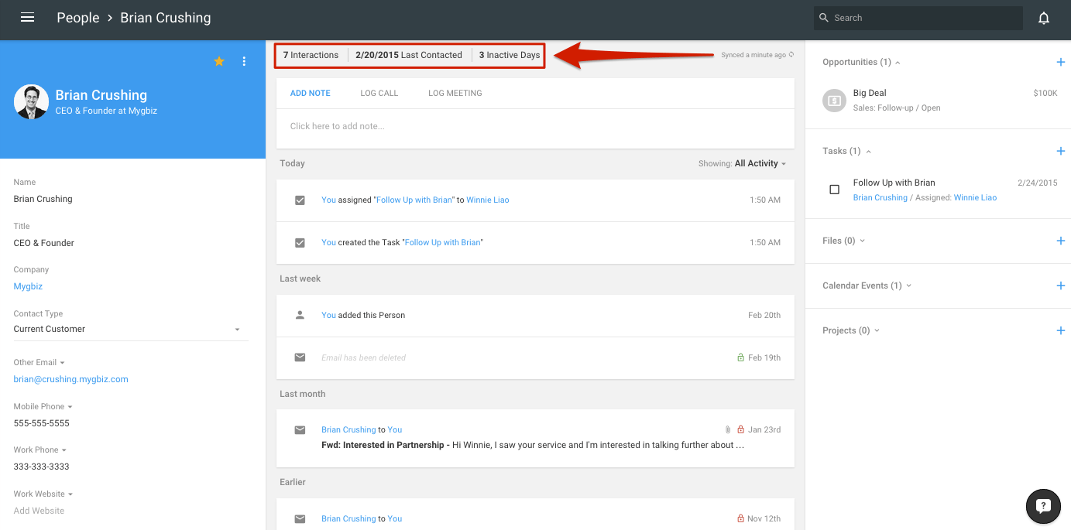1071x530 pixels.
Task: Open the three-dot overflow menu on profile
Action: point(244,60)
